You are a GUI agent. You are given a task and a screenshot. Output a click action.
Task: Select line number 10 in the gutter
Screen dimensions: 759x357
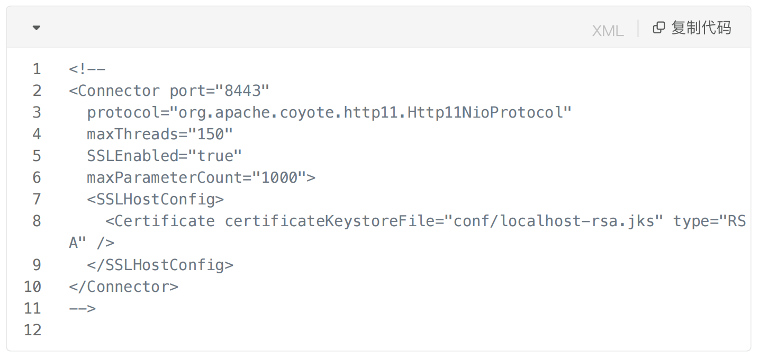(32, 287)
